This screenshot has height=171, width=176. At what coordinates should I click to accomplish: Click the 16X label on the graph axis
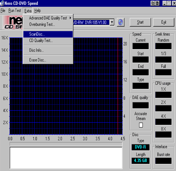pyautogui.click(x=5, y=38)
